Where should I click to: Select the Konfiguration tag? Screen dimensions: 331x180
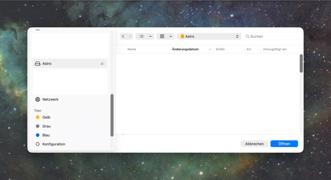pyautogui.click(x=53, y=144)
